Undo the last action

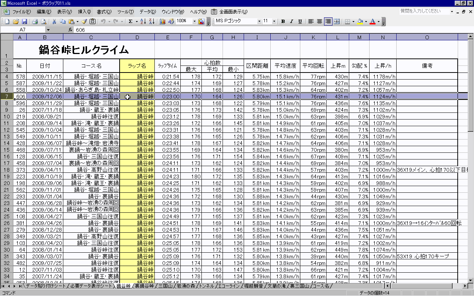(103, 21)
